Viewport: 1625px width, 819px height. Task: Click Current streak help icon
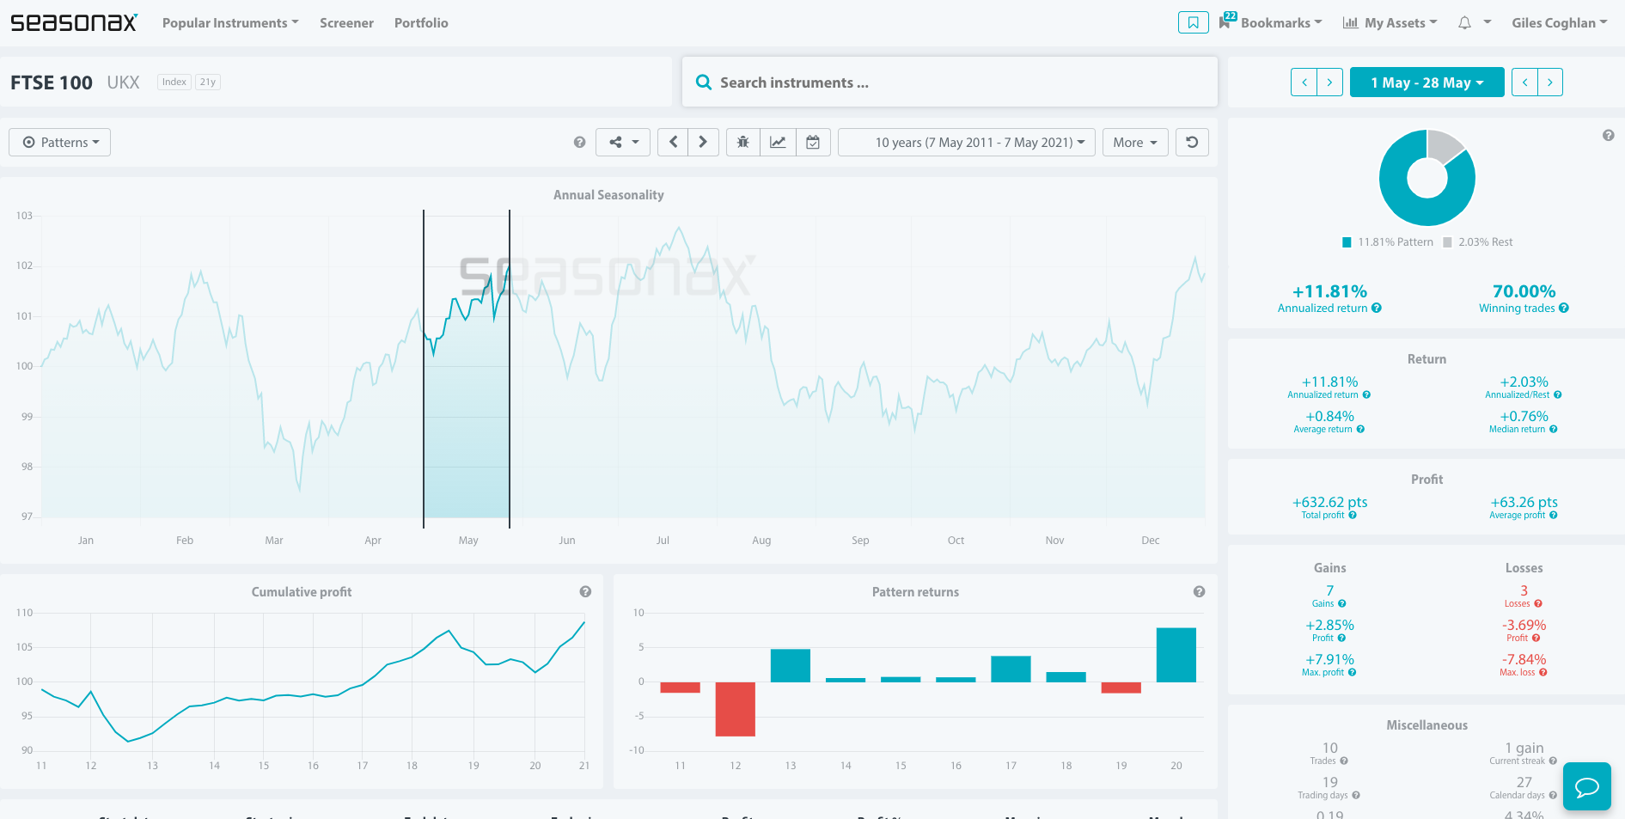[1553, 761]
